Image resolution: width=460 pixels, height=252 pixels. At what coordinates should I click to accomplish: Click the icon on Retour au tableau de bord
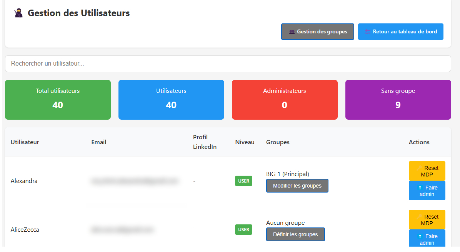[368, 32]
